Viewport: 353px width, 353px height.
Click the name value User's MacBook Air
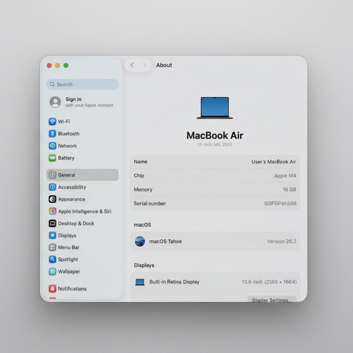coord(274,162)
